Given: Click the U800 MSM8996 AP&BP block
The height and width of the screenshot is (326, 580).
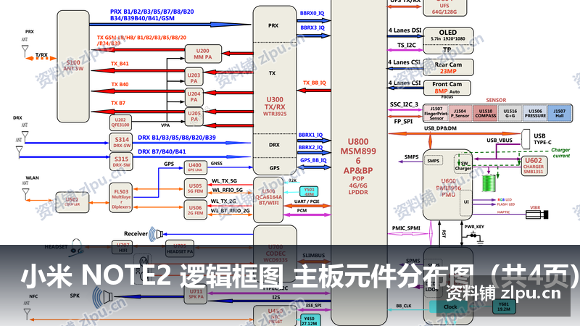Looking at the screenshot, I should (x=358, y=162).
